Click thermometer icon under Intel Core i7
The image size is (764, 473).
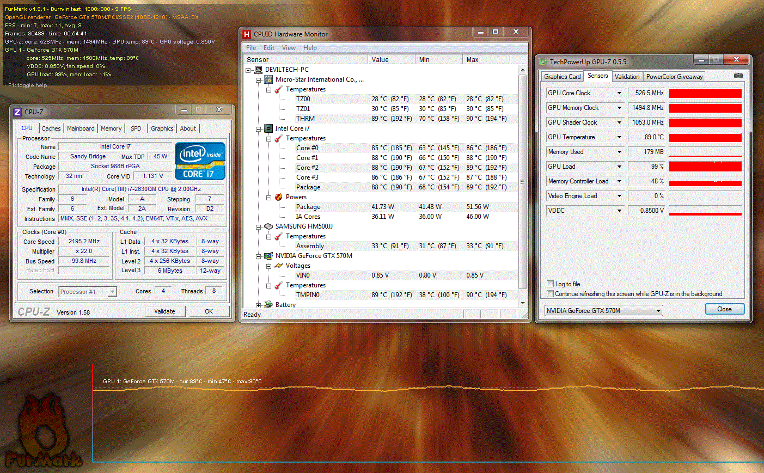(279, 138)
